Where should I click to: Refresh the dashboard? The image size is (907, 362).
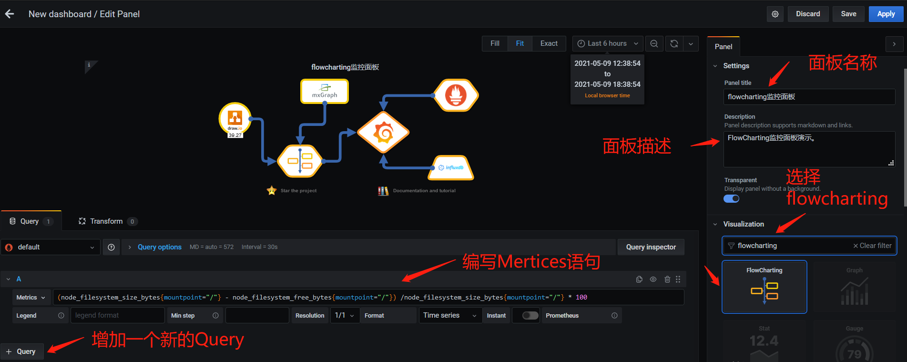click(674, 43)
